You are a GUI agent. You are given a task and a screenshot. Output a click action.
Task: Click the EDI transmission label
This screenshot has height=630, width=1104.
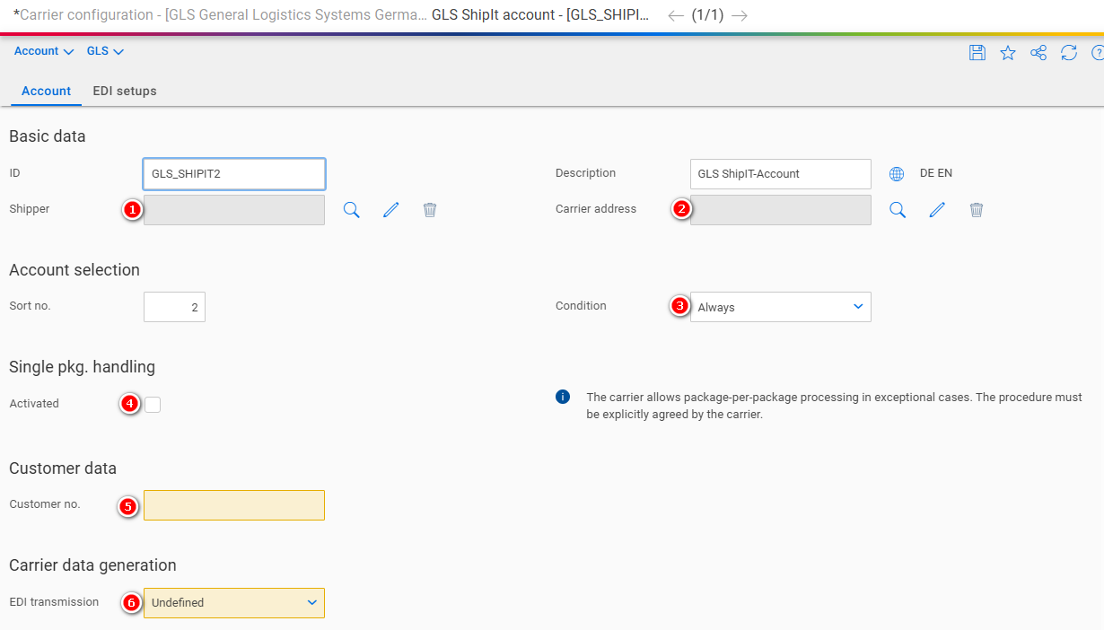click(x=54, y=602)
